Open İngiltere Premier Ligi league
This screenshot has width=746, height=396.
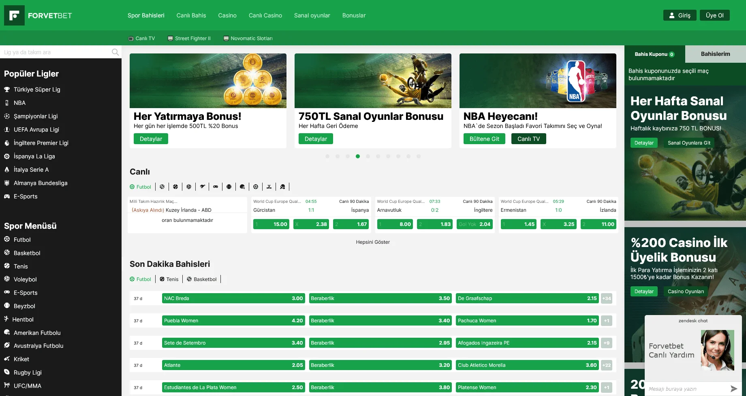pyautogui.click(x=41, y=143)
